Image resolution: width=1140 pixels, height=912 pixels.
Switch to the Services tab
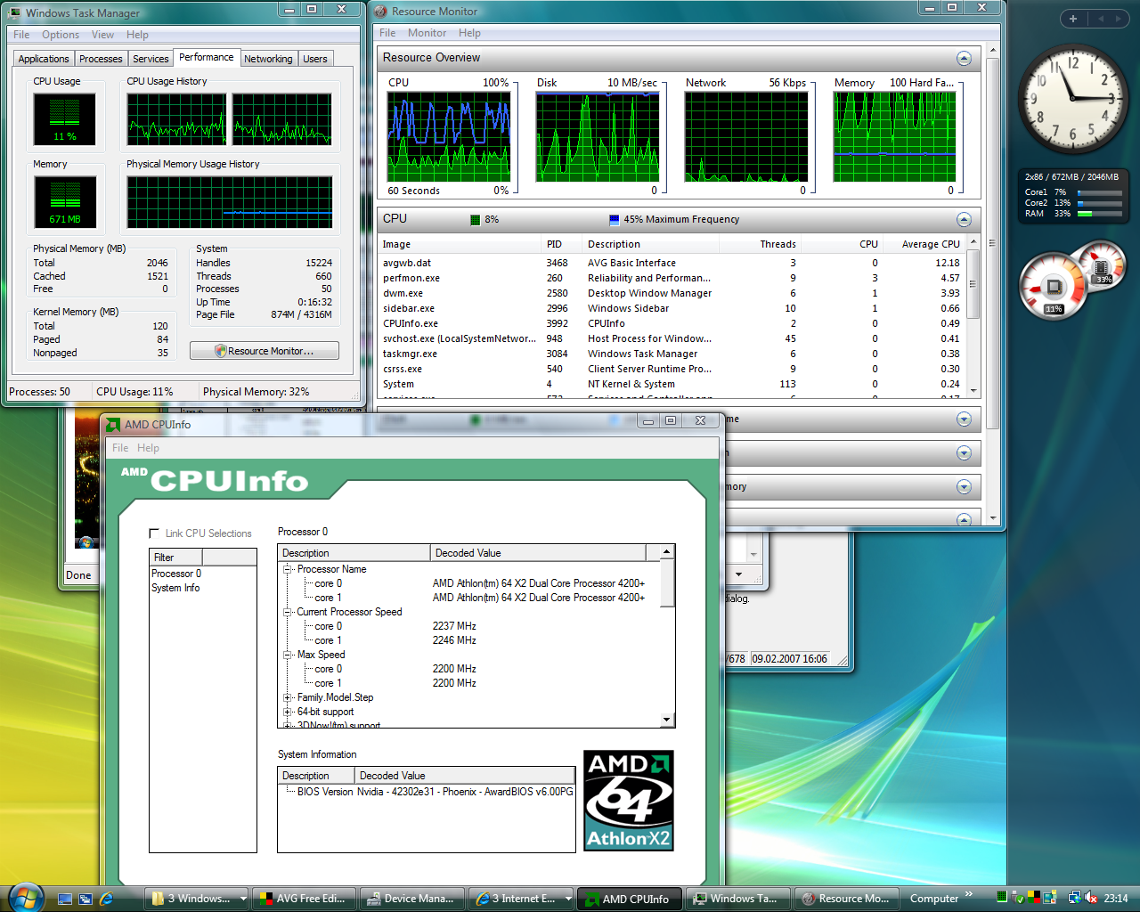[x=151, y=59]
